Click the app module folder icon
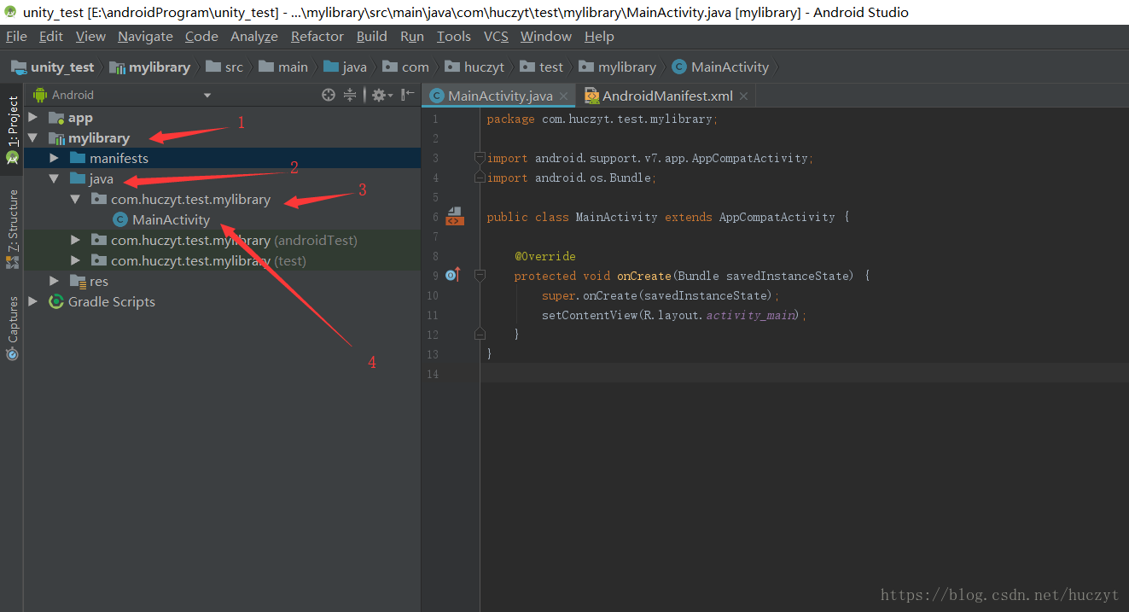This screenshot has width=1129, height=612. point(56,118)
